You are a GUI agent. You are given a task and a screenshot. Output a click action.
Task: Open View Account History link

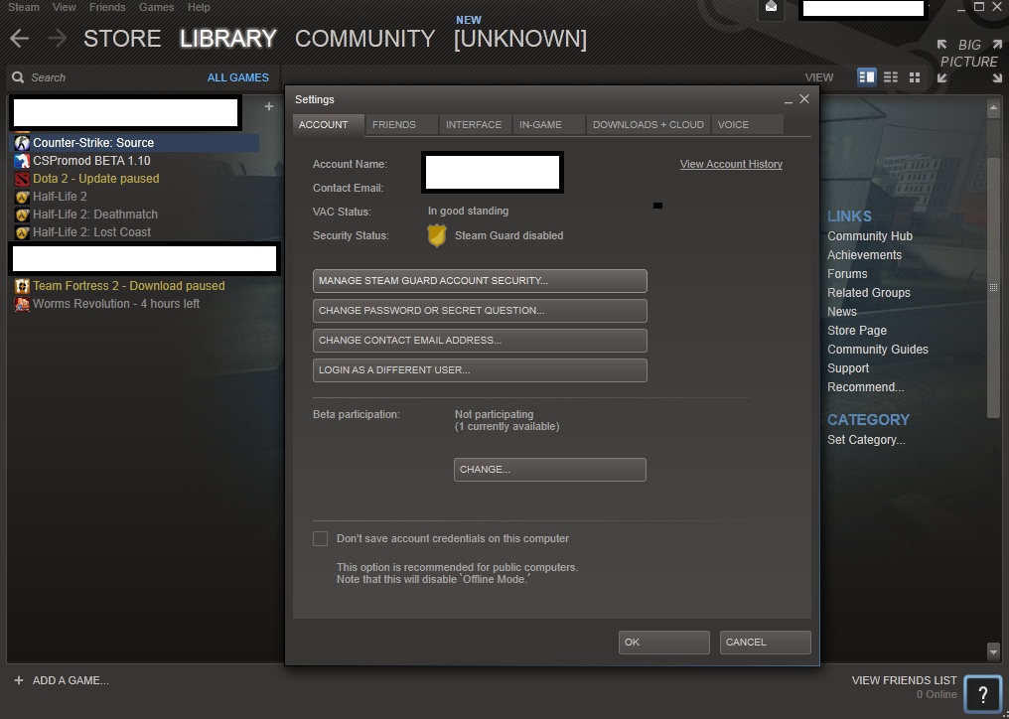tap(731, 164)
